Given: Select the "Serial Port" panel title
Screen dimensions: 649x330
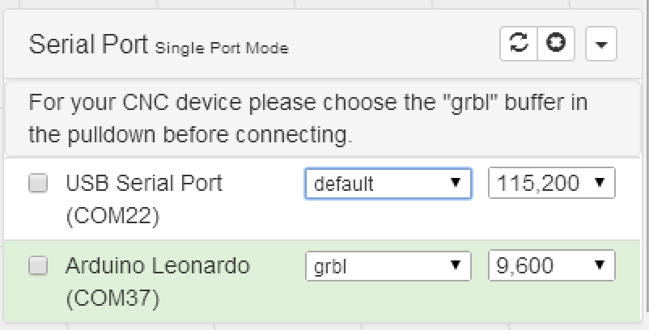Looking at the screenshot, I should click(87, 44).
